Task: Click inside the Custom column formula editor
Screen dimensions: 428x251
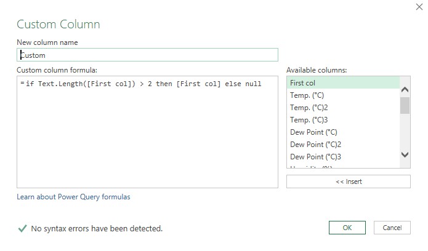Action: 148,135
